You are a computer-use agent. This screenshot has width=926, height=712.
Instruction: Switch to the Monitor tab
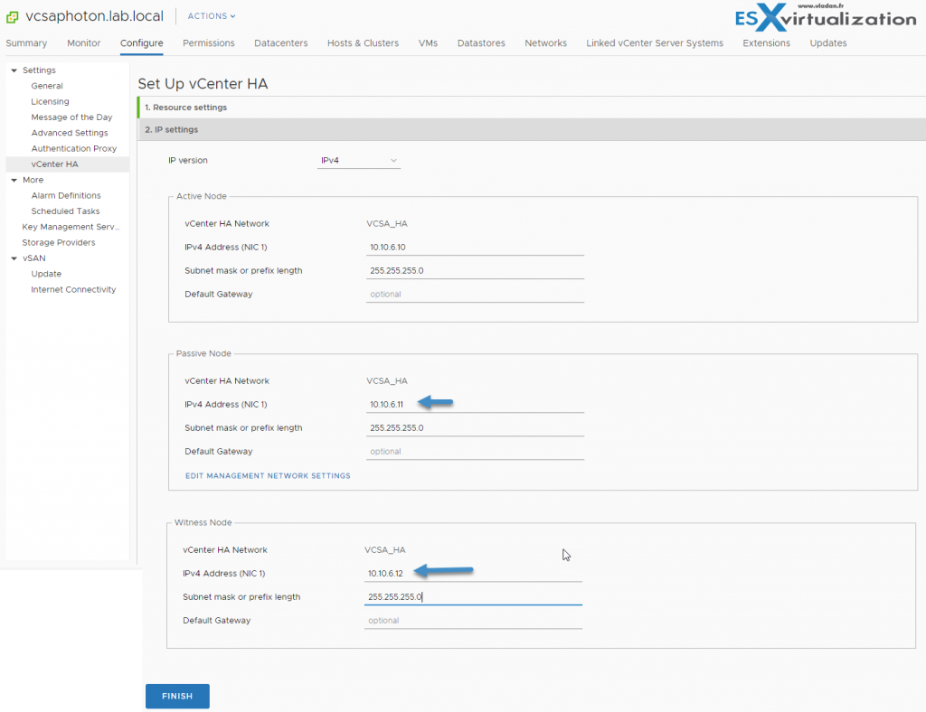(x=84, y=43)
